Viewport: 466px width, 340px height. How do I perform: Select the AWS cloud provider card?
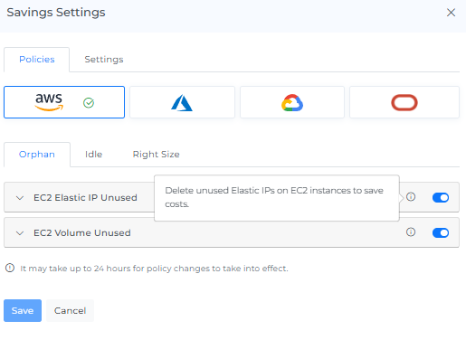[64, 102]
